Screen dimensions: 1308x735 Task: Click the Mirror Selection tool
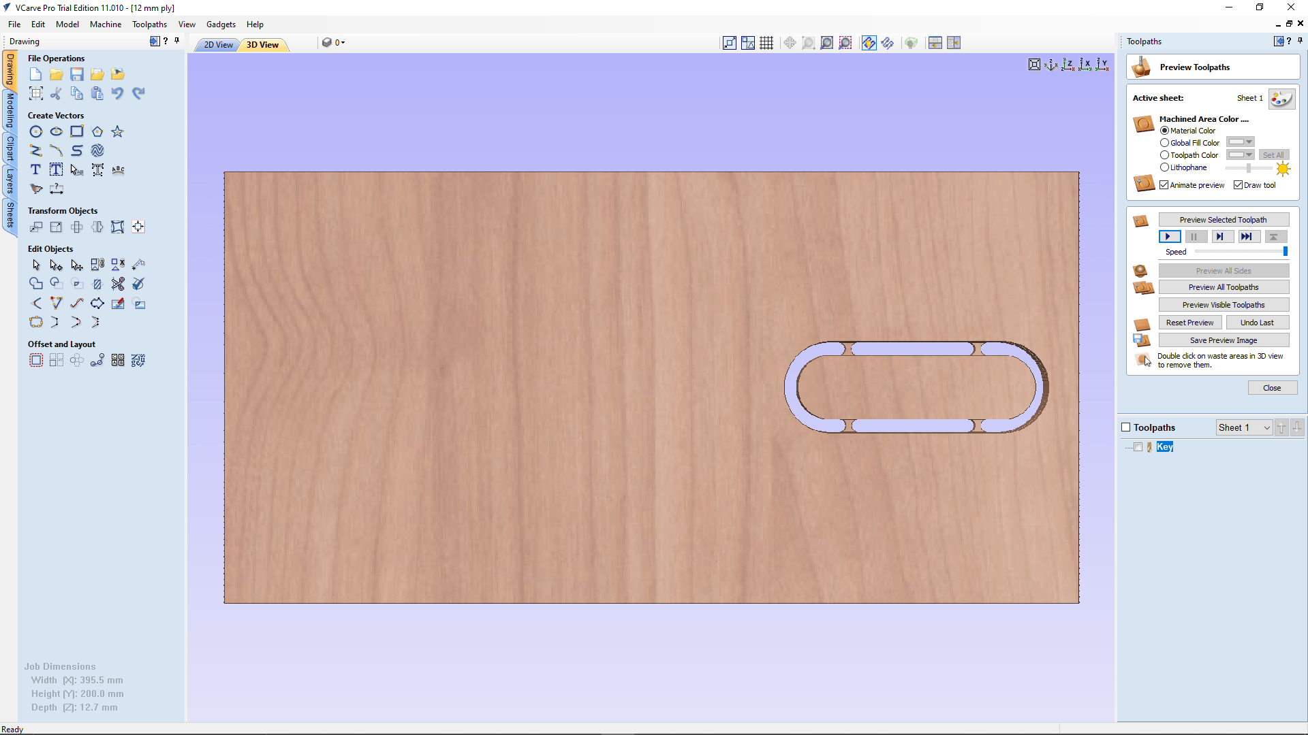(97, 226)
